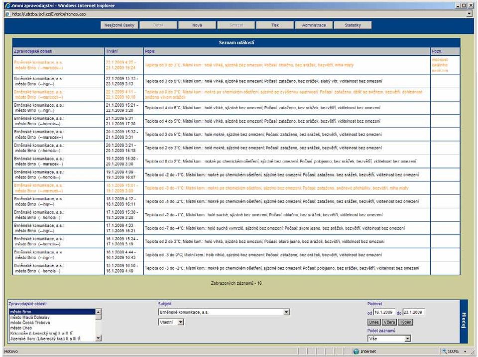478x357 pixels.
Task: Select město Mladá Boleslav in the list
Action: click(x=52, y=317)
